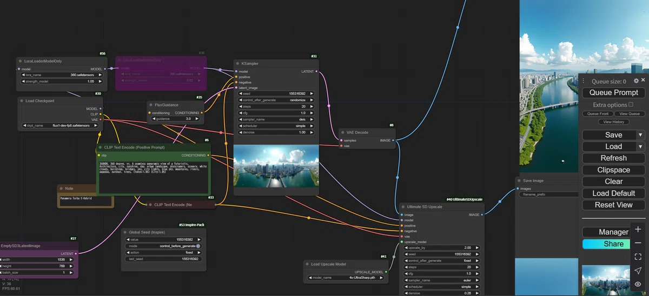
Task: Collapse the Load Checkpoint node via its dot
Action: [21, 100]
